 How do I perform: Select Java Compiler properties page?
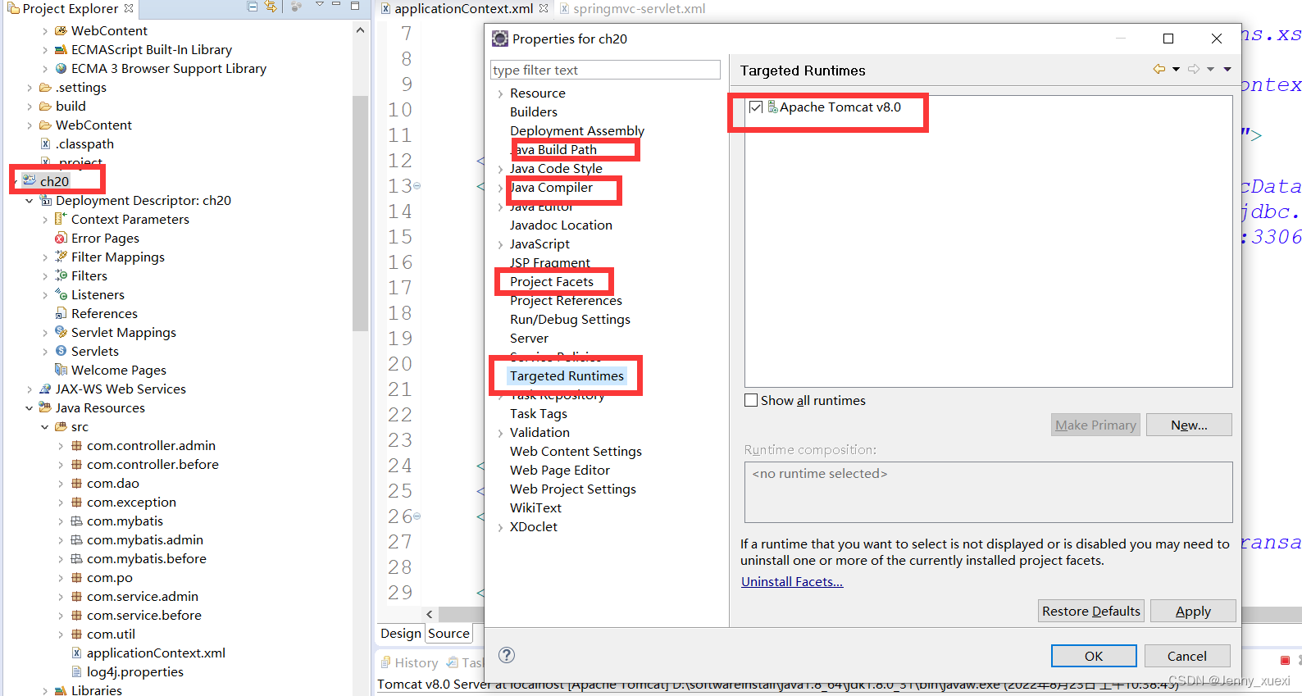click(551, 187)
